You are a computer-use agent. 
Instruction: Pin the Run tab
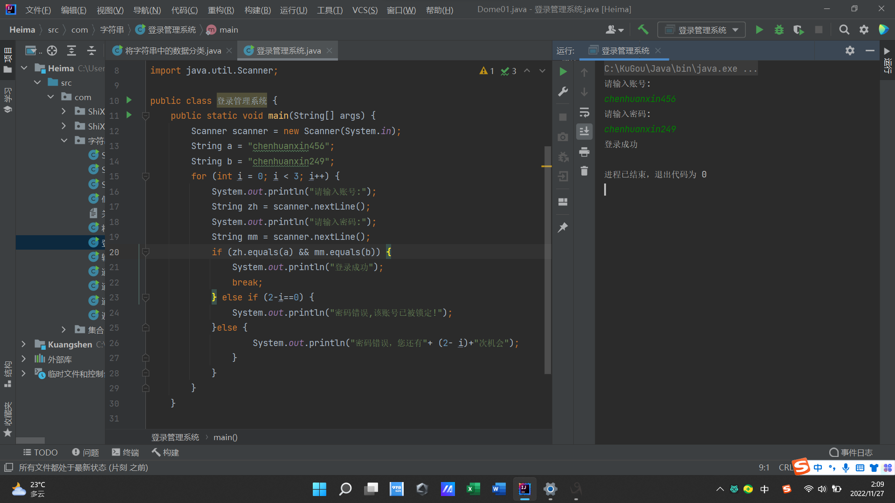pos(563,227)
